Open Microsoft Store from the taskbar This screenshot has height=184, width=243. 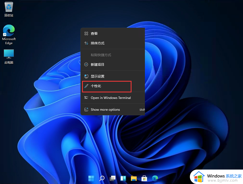144,178
